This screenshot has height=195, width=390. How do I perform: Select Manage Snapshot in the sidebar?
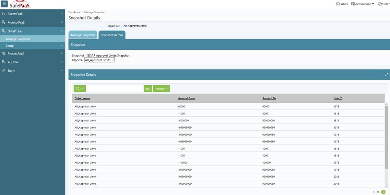[x=32, y=39]
